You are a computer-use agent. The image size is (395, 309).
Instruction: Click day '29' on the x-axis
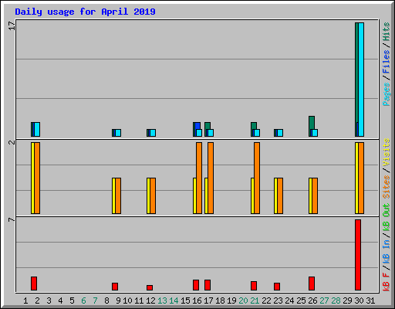coord(347,301)
